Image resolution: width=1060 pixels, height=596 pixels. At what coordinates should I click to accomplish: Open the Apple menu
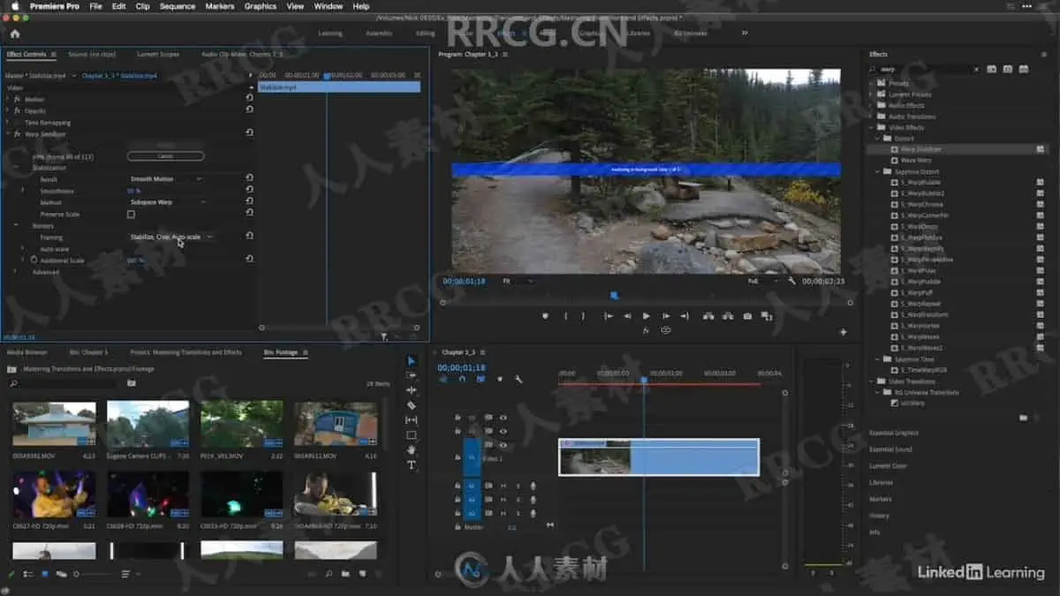click(14, 6)
